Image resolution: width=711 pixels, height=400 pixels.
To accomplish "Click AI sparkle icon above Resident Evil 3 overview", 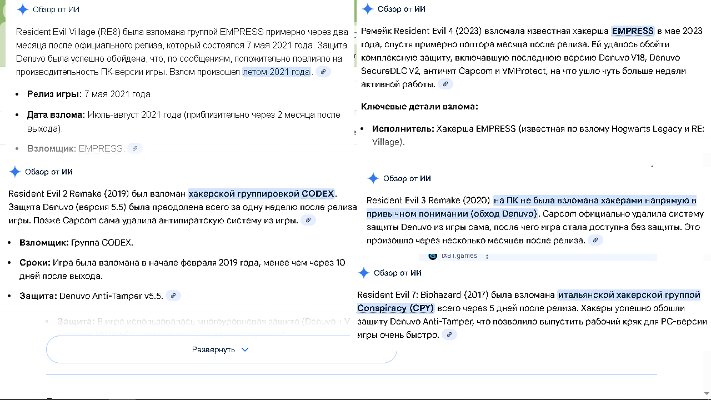I will click(x=373, y=178).
